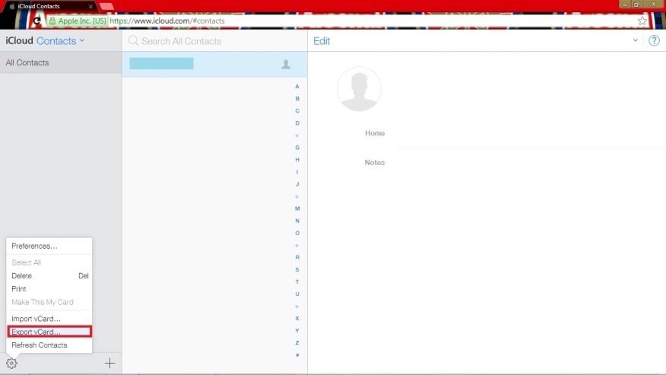The width and height of the screenshot is (666, 375).
Task: Click the green lock security icon
Action: pos(52,21)
